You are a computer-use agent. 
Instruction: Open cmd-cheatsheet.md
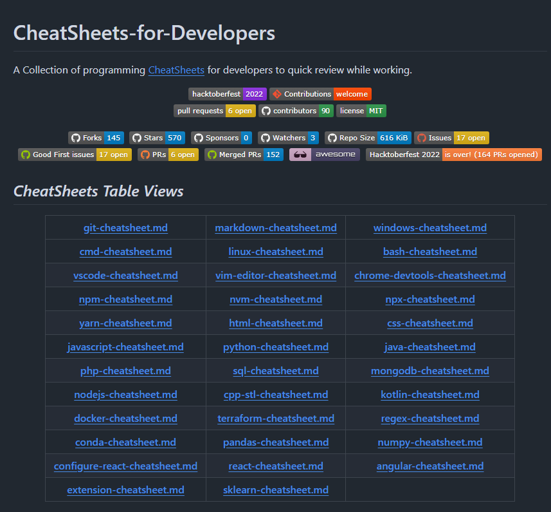point(125,252)
